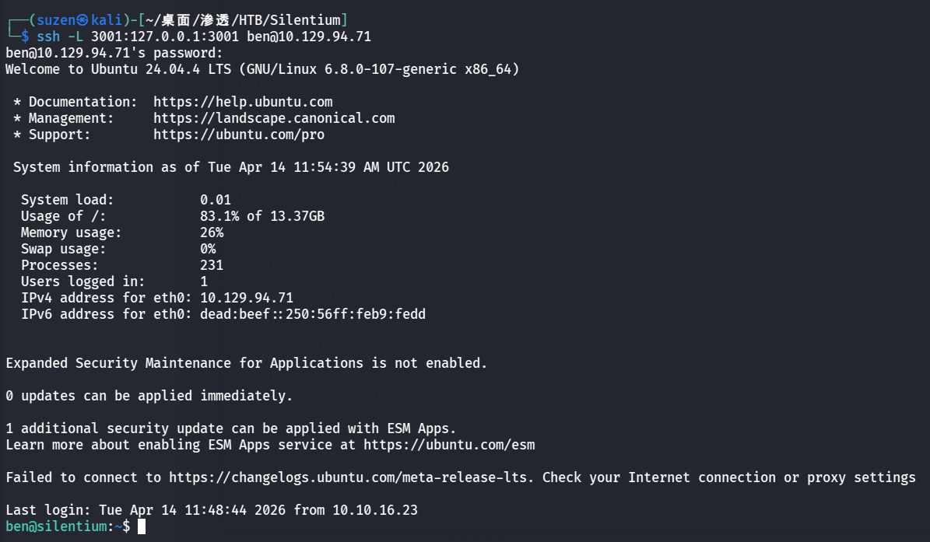Click the IPv4 address value for eth0
930x542 pixels.
click(247, 298)
